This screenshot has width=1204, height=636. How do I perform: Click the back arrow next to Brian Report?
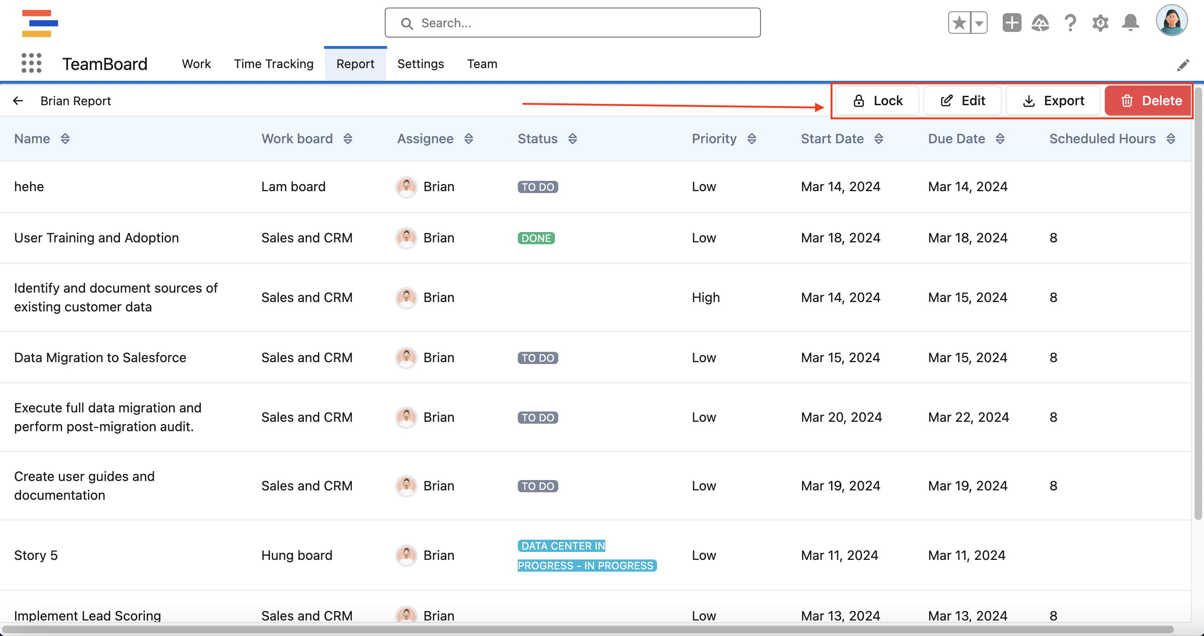pos(18,101)
